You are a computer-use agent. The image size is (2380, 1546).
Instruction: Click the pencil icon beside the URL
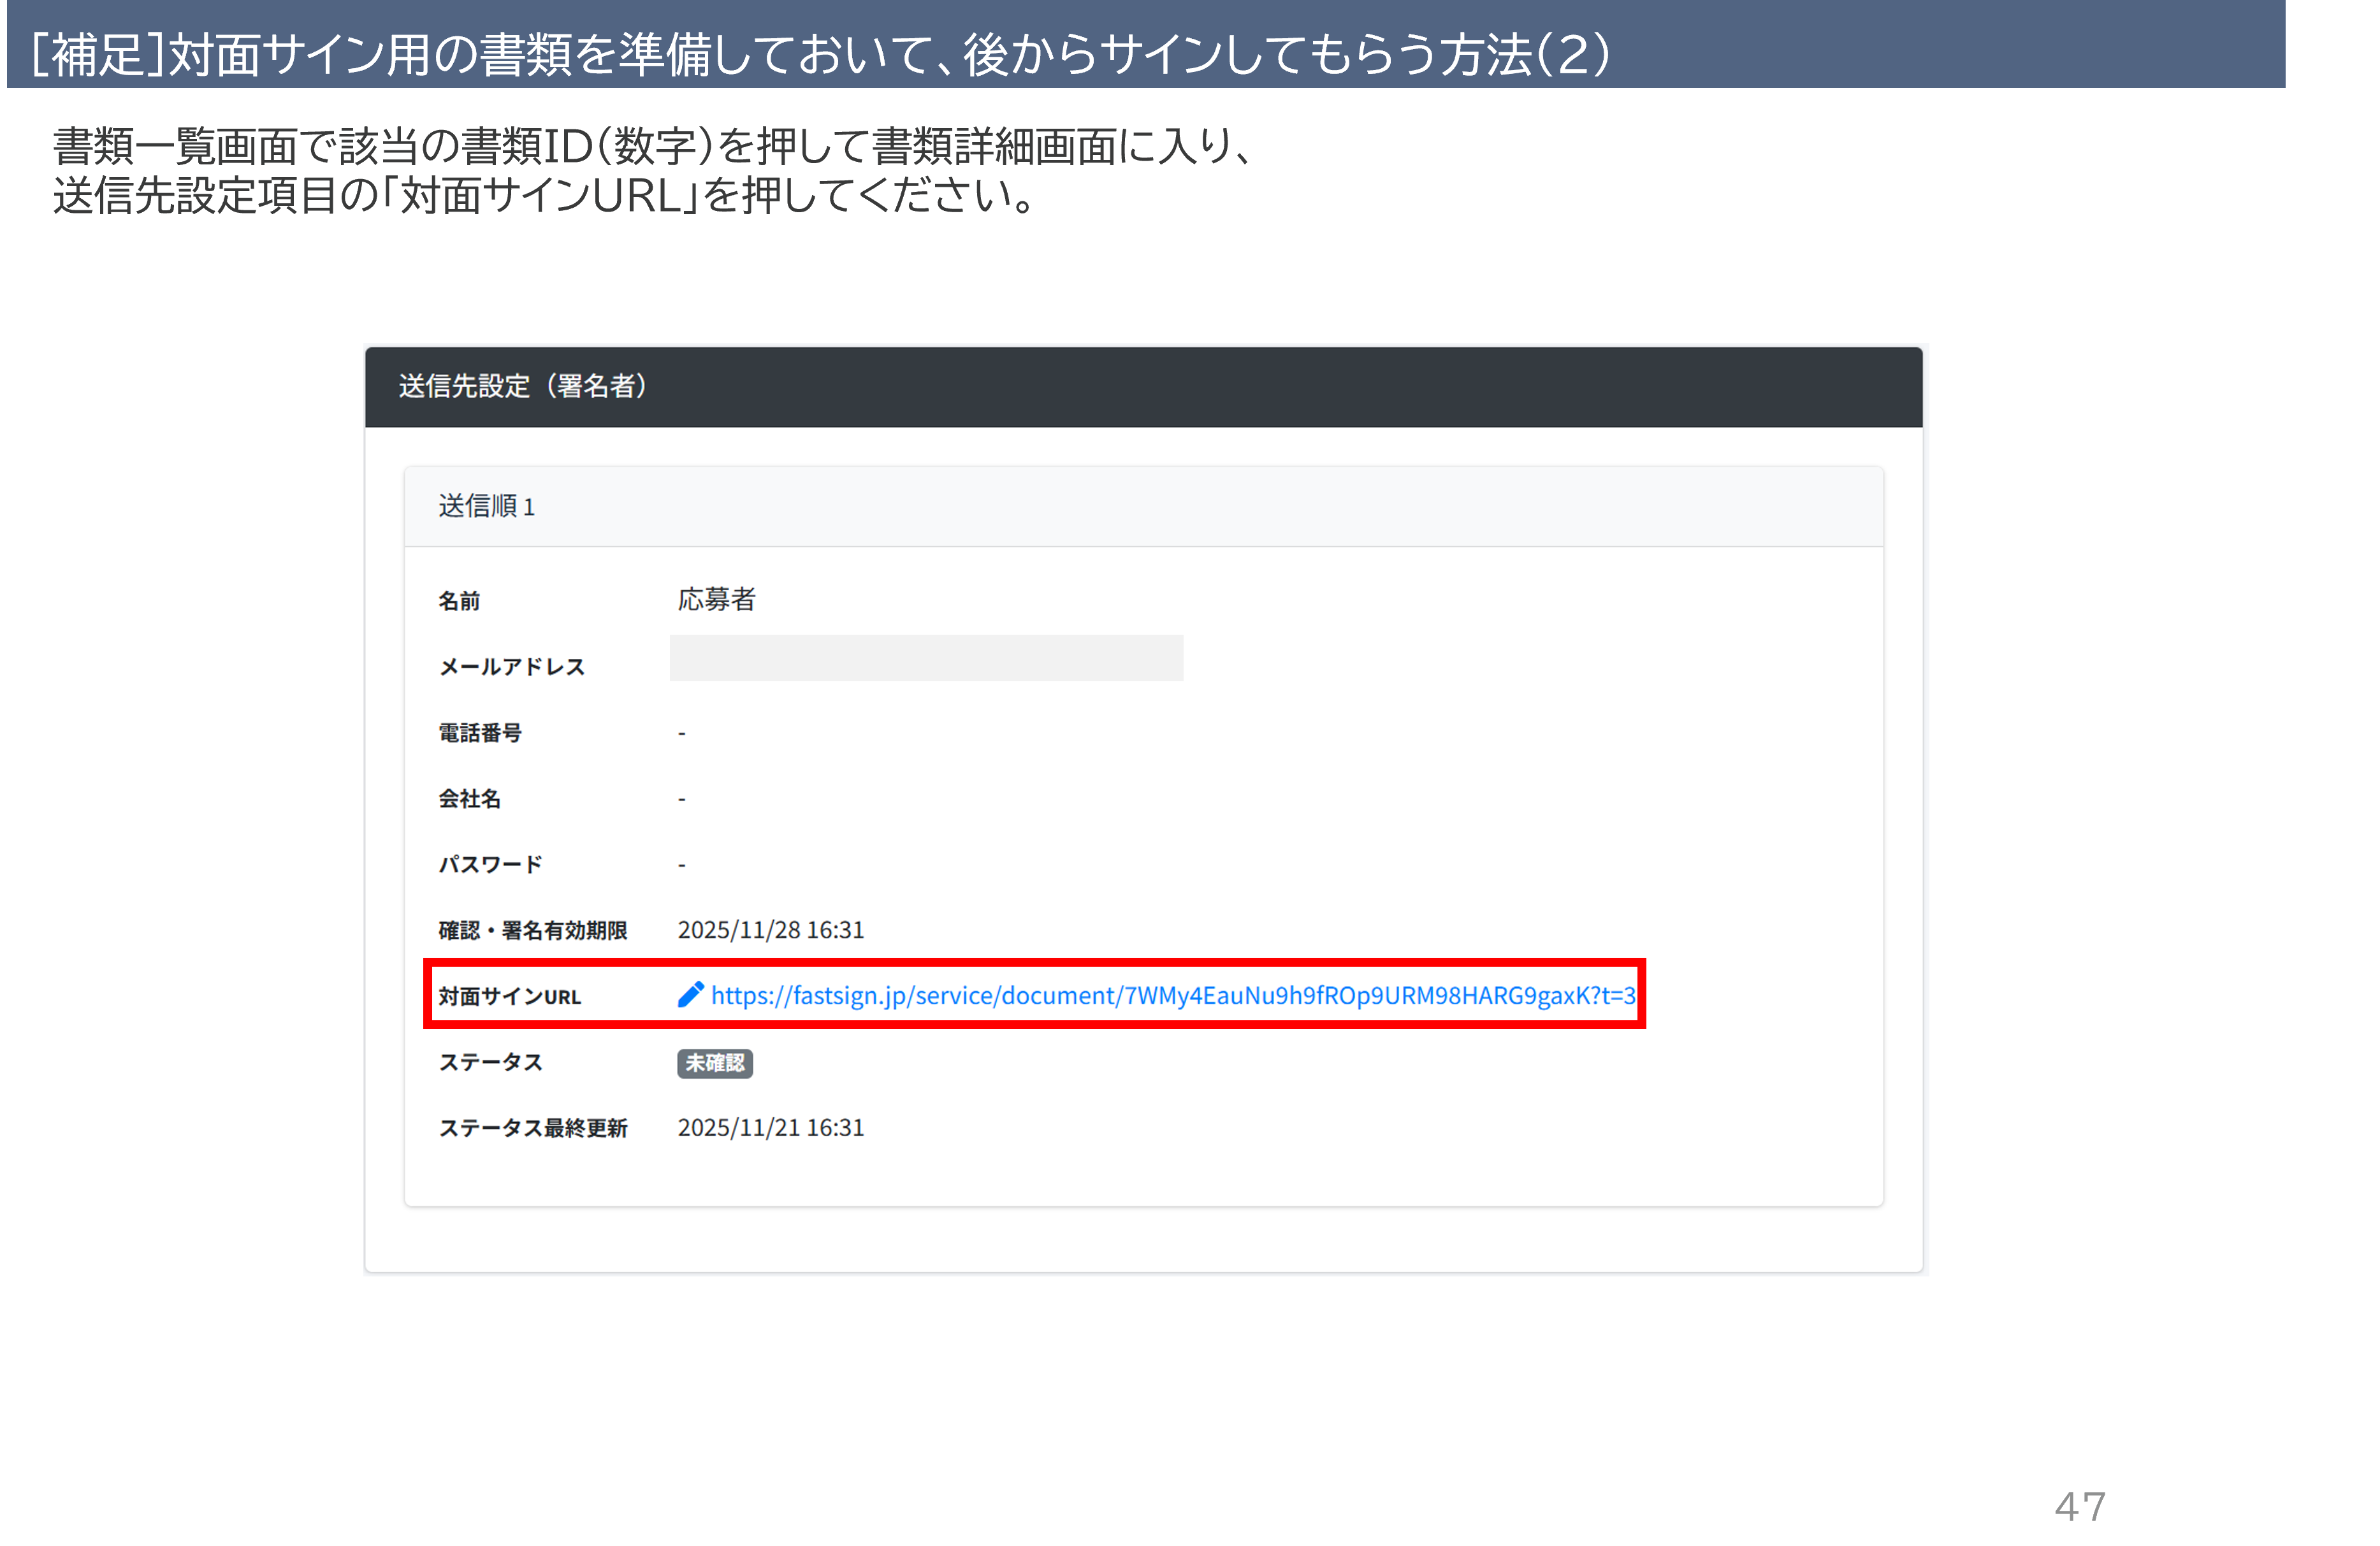click(690, 994)
